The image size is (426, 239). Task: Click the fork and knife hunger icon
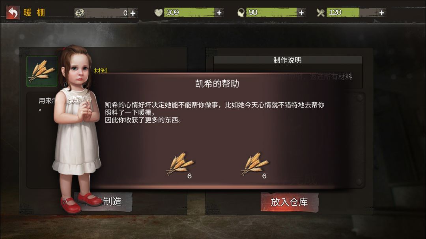point(321,13)
